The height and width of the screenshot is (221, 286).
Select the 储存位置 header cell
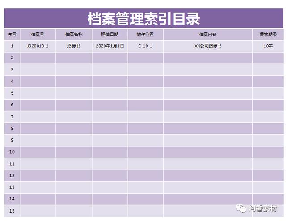tap(145, 34)
